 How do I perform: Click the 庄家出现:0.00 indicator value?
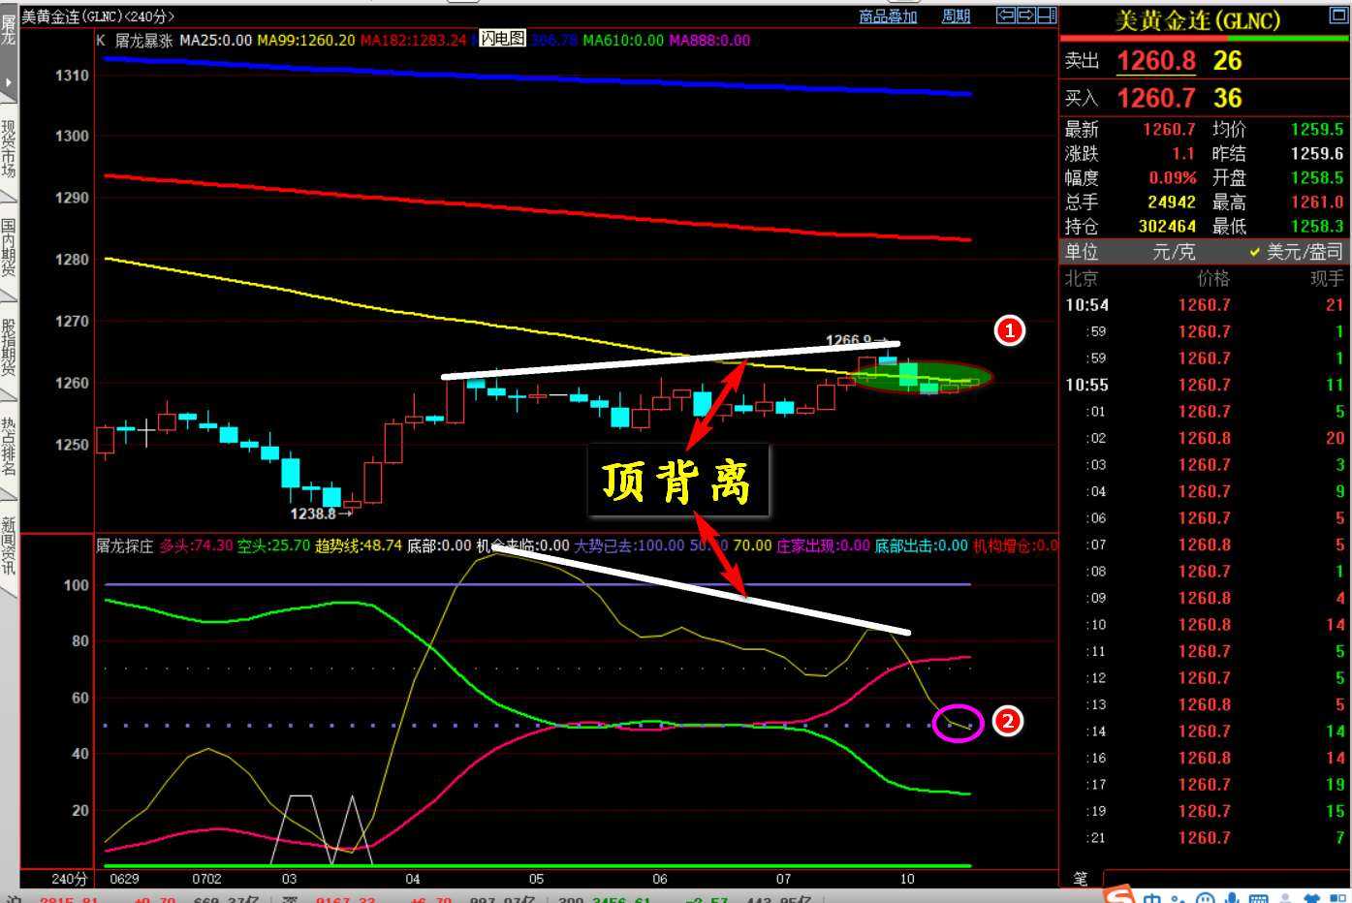pos(824,545)
